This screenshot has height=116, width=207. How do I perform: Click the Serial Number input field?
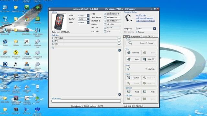pos(114,17)
